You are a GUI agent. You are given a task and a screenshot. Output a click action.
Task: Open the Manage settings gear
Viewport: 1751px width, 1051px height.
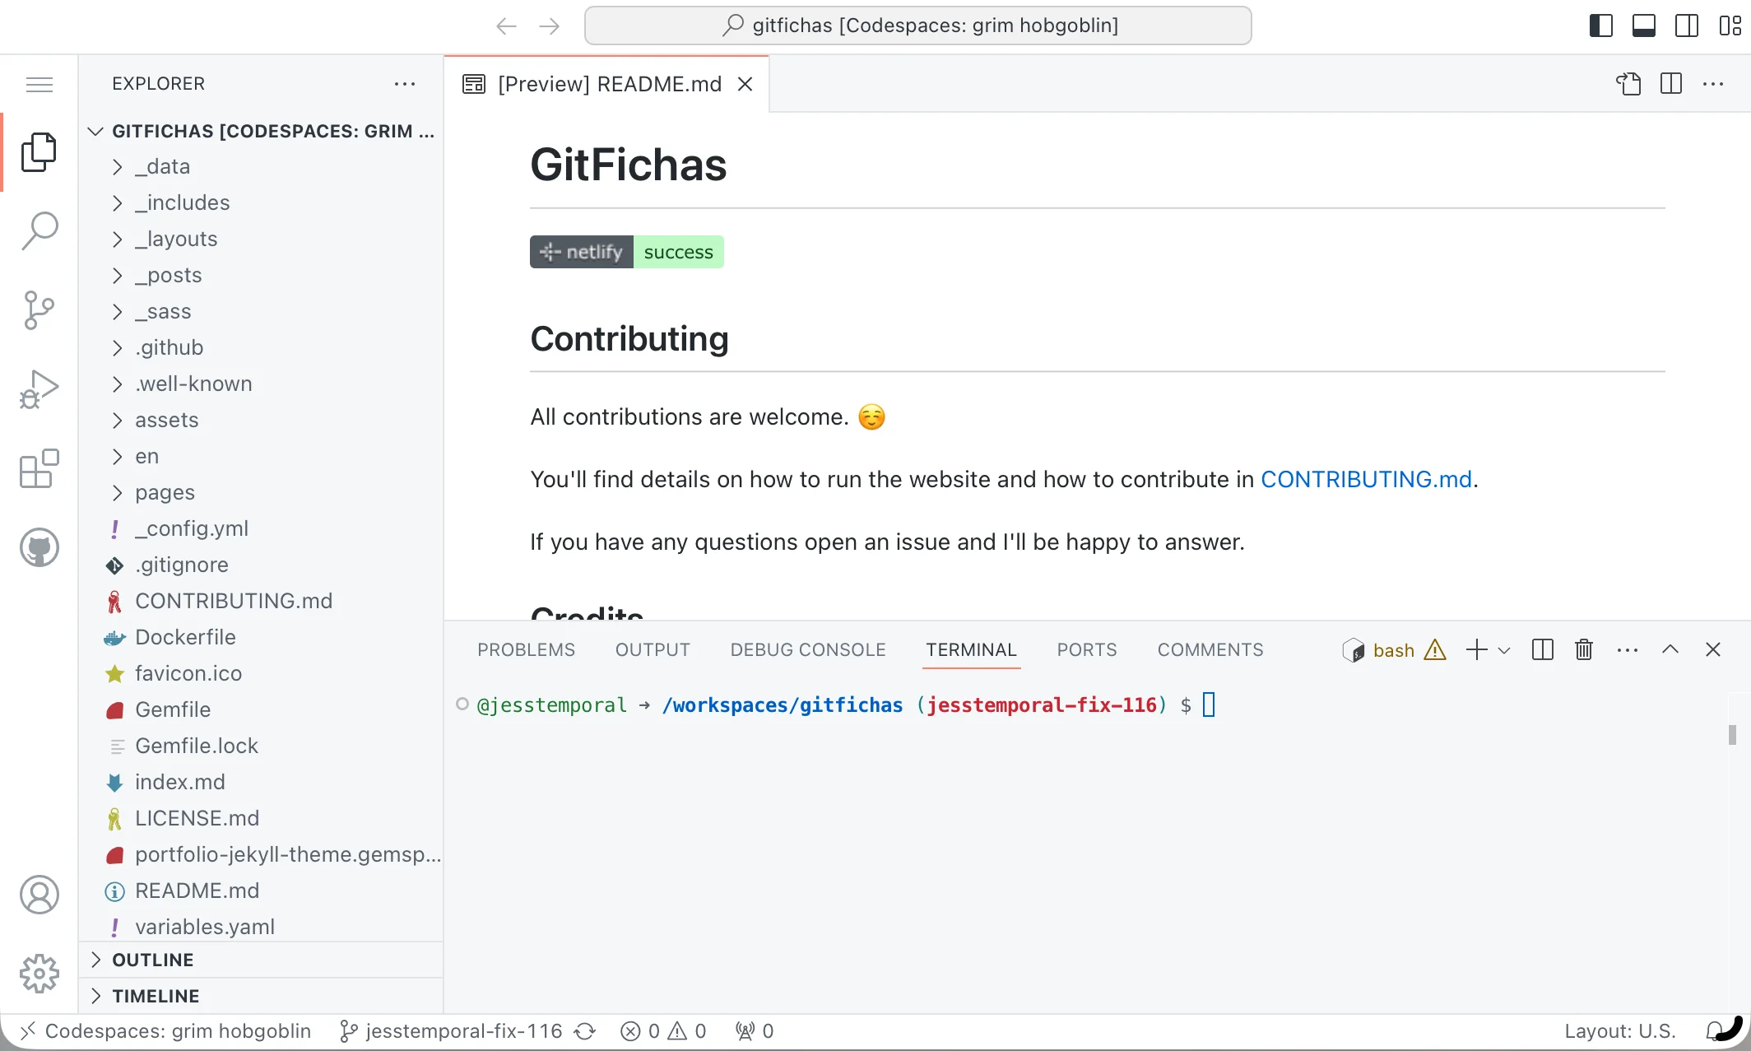pyautogui.click(x=39, y=973)
